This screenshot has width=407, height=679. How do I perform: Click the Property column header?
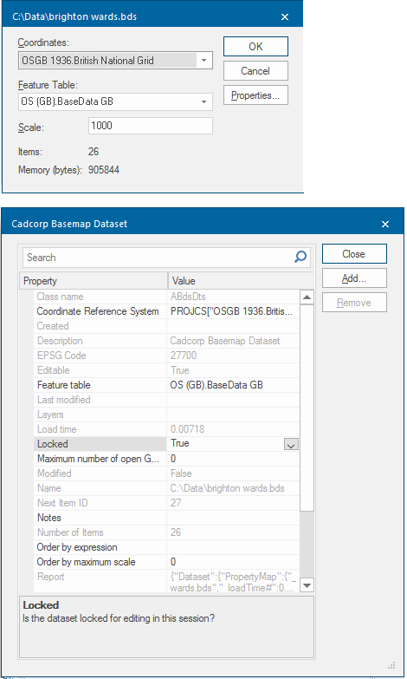94,281
